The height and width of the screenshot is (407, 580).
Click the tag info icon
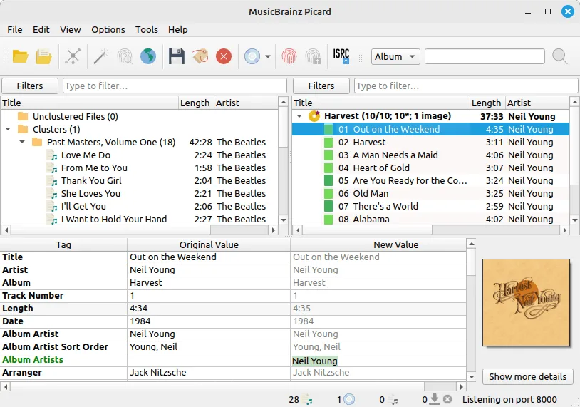[200, 56]
